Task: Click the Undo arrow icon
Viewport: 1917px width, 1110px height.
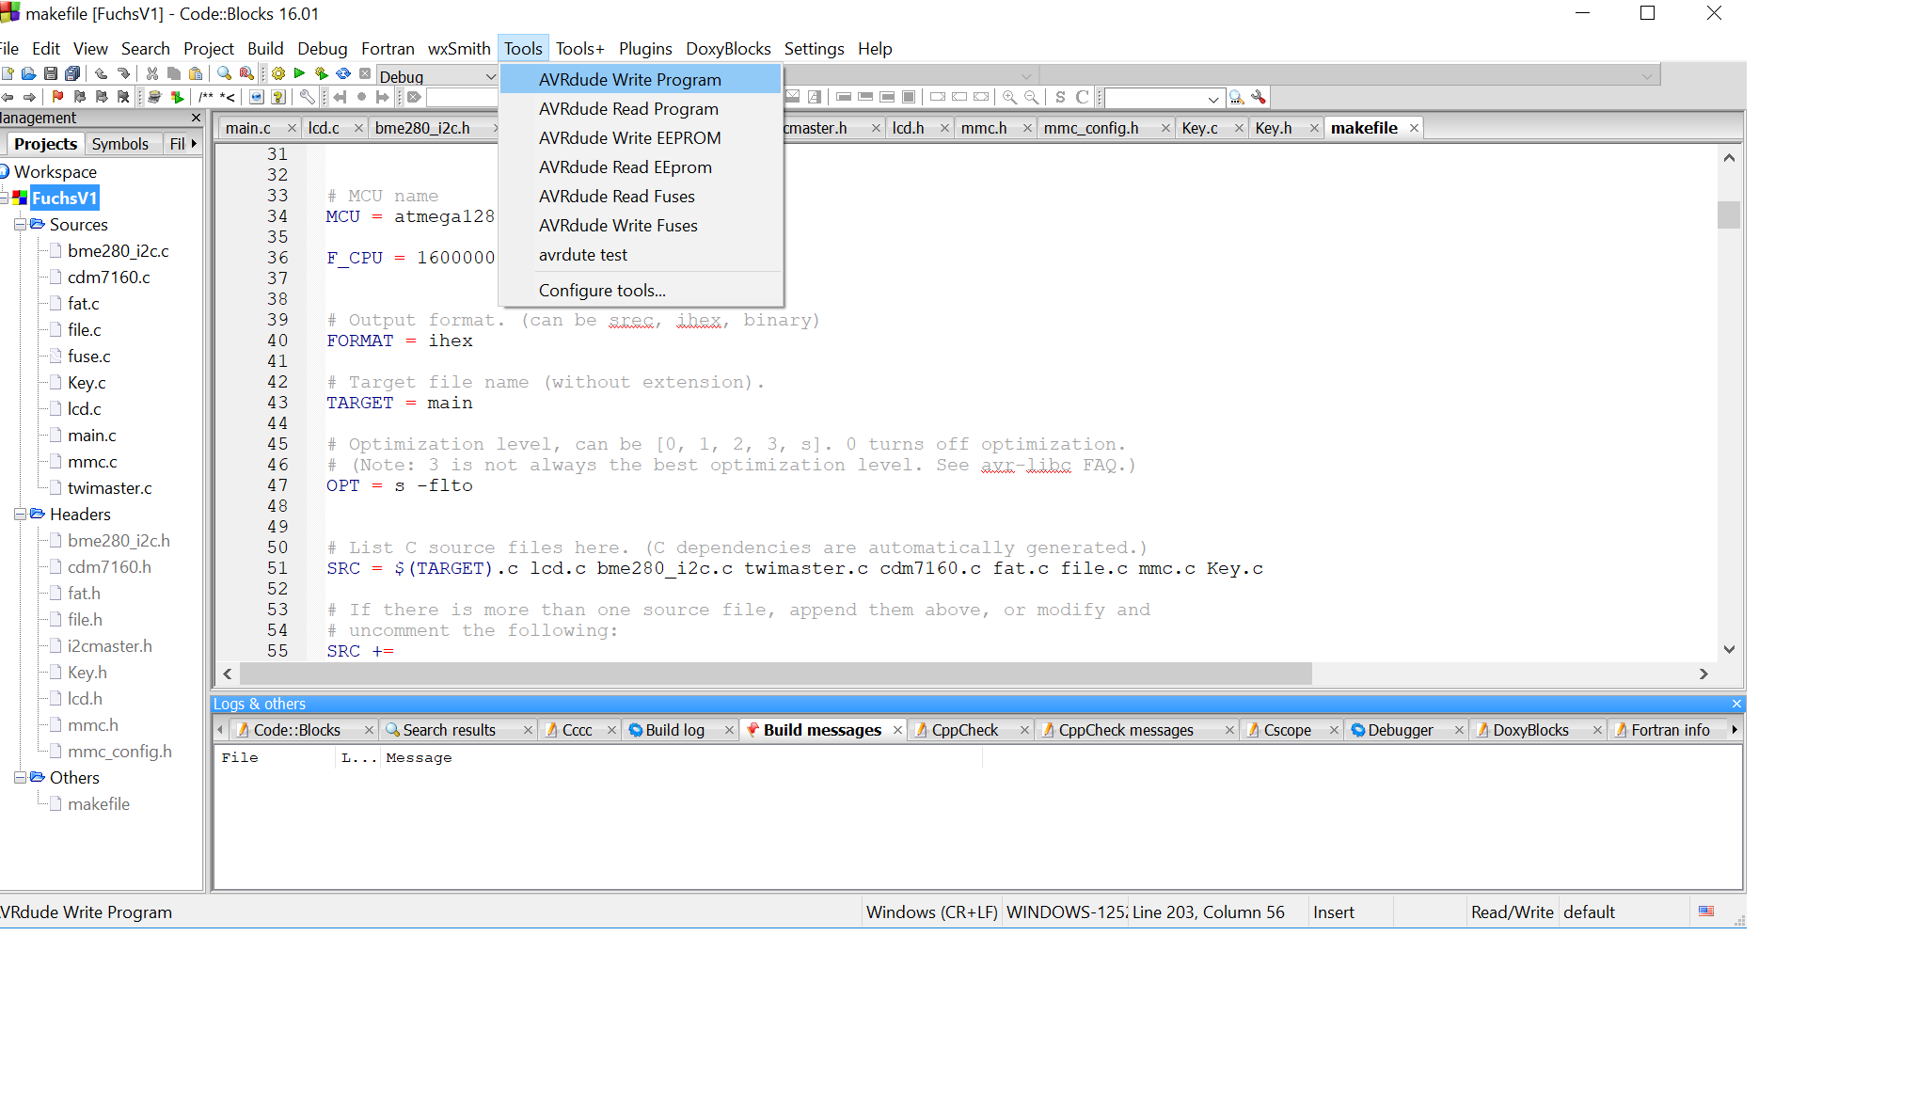Action: click(102, 73)
